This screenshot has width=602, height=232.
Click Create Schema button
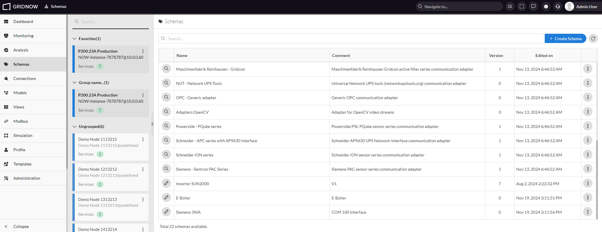[565, 38]
